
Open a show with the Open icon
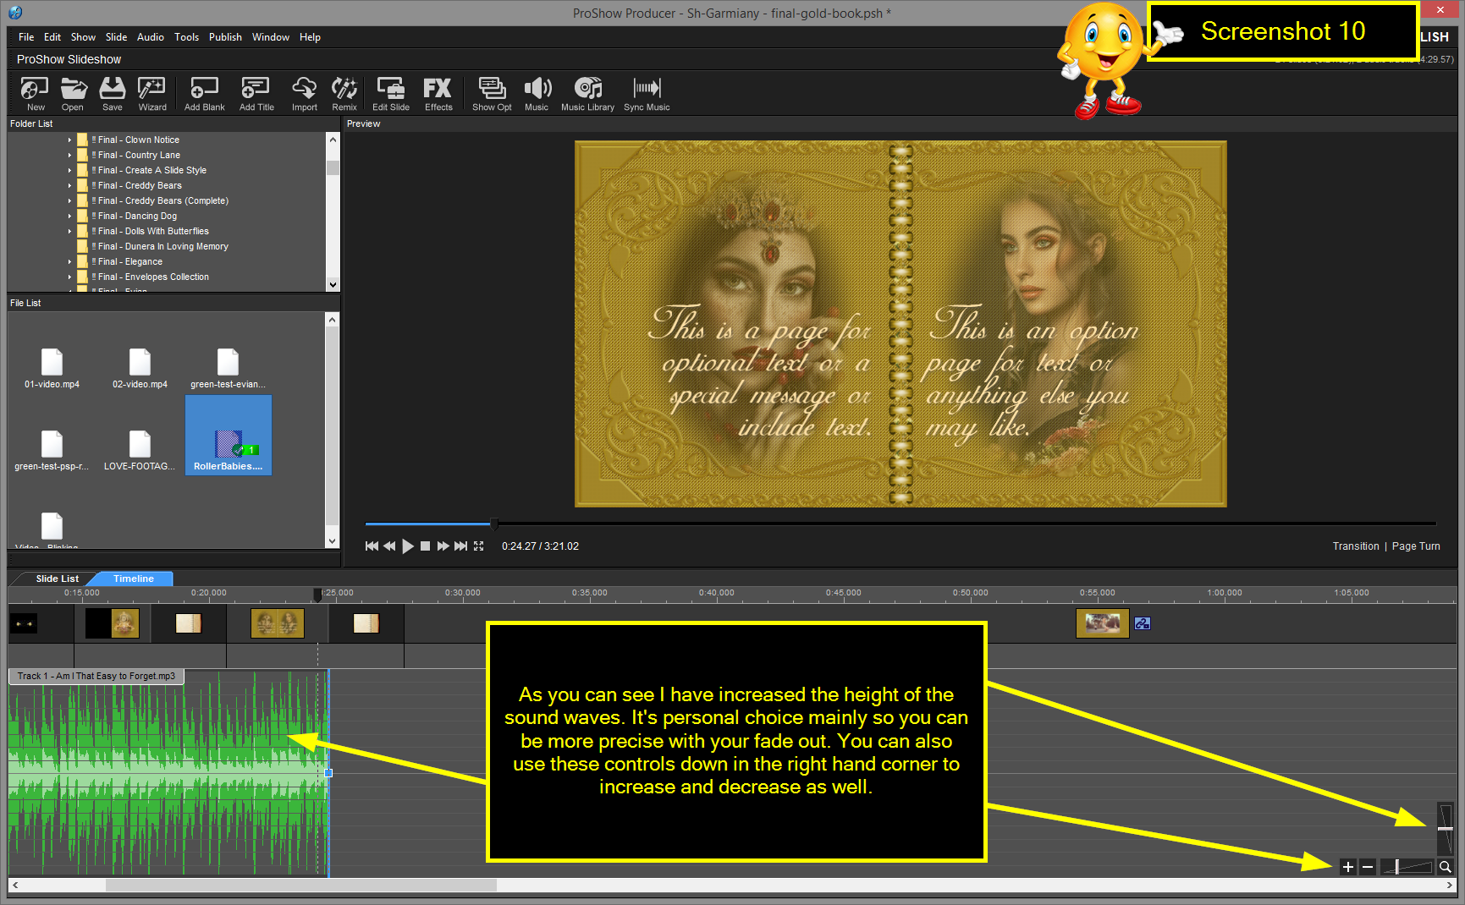click(73, 93)
